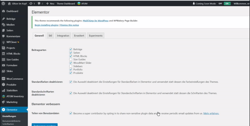Screen dimensions: 250x126
Task: Open the comments bubble icon in toolbar
Action: (39, 3)
